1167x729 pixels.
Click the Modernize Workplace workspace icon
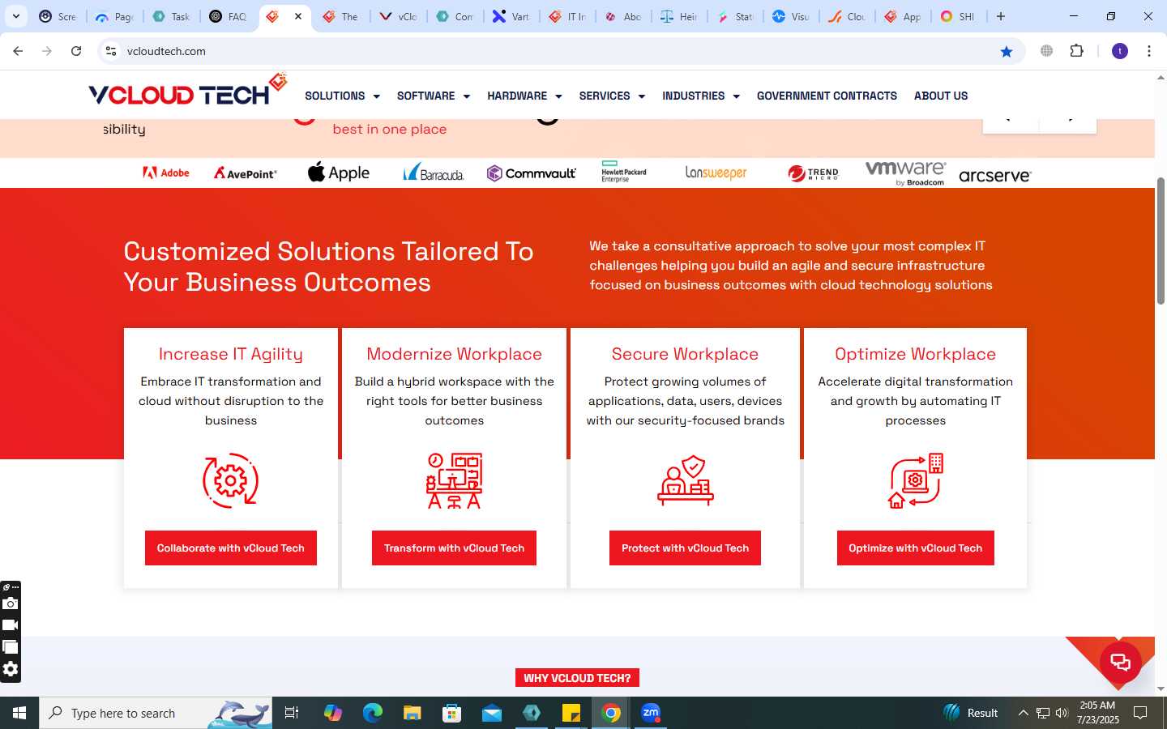454,481
